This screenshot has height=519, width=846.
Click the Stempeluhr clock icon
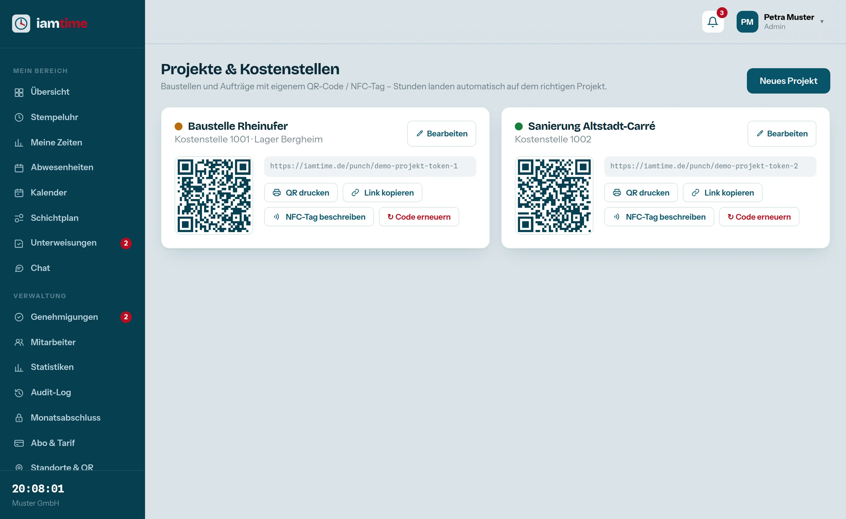[19, 117]
